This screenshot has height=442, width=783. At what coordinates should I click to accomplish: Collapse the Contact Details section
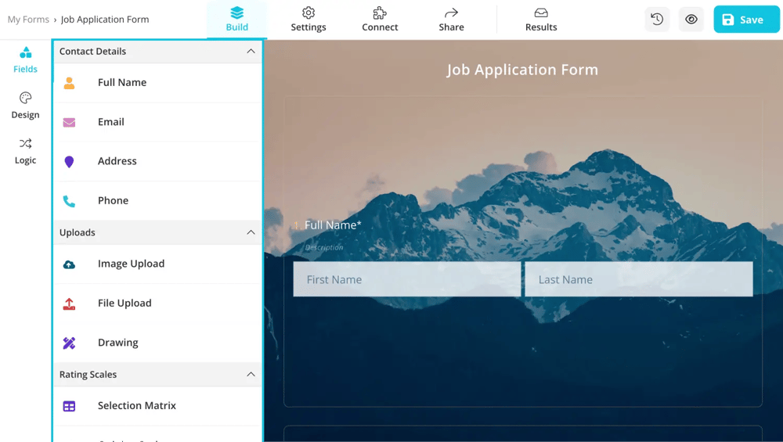[x=251, y=52]
